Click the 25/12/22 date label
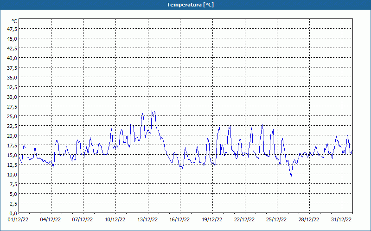This screenshot has width=371, height=231. click(276, 220)
